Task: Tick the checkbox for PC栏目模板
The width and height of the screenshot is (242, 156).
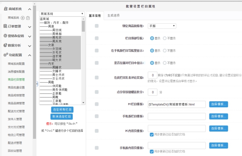Action: coord(97,104)
